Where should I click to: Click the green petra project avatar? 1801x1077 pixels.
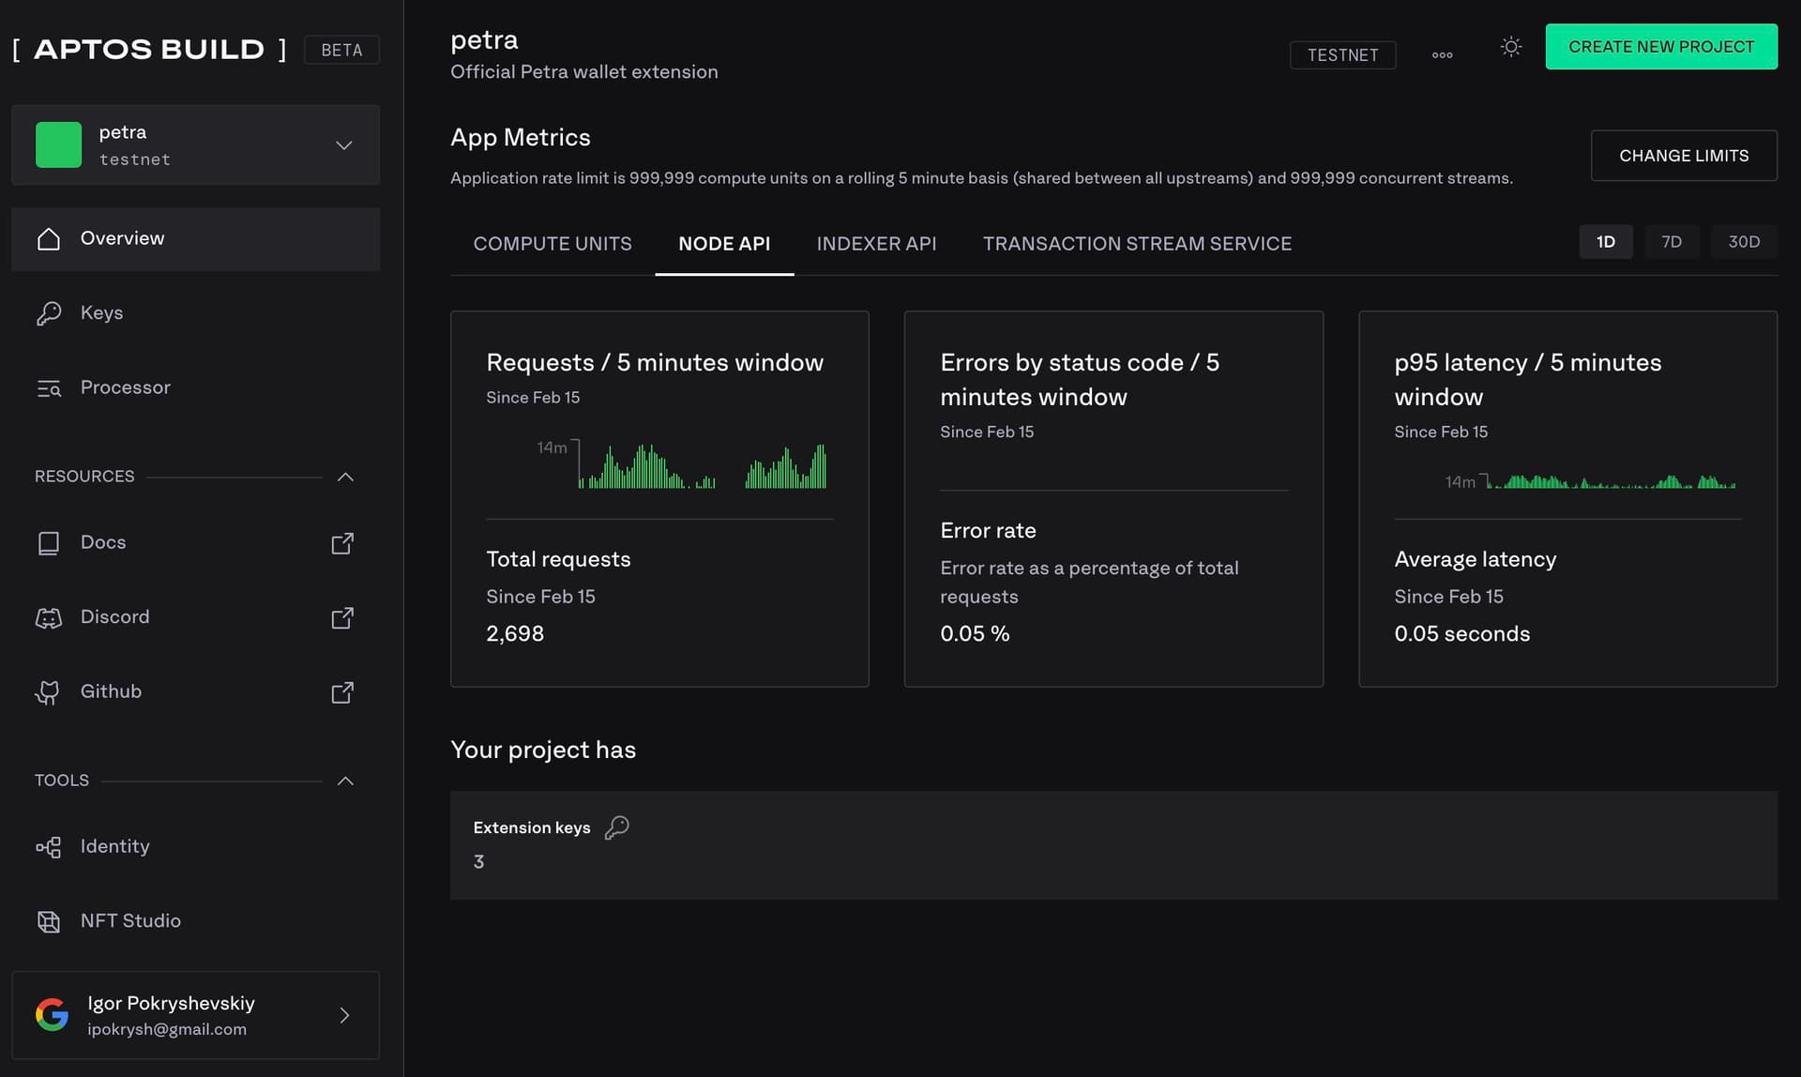pyautogui.click(x=59, y=145)
